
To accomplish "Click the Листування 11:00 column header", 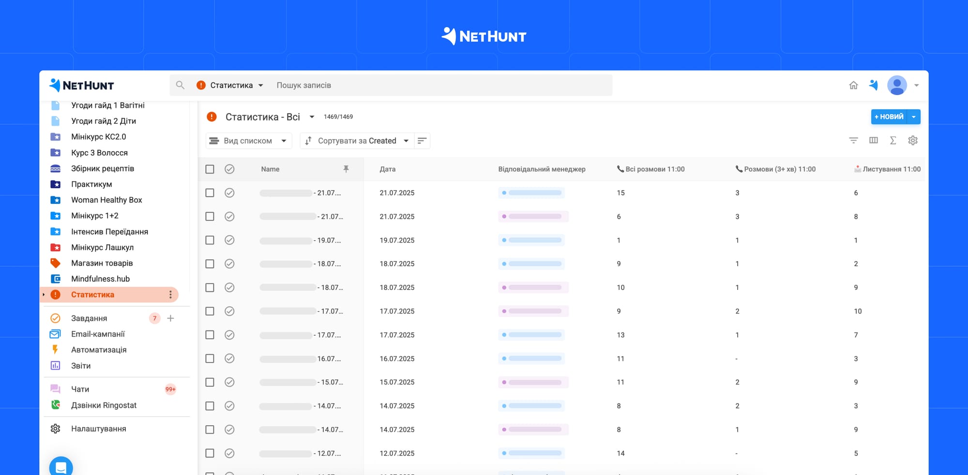I will click(888, 169).
